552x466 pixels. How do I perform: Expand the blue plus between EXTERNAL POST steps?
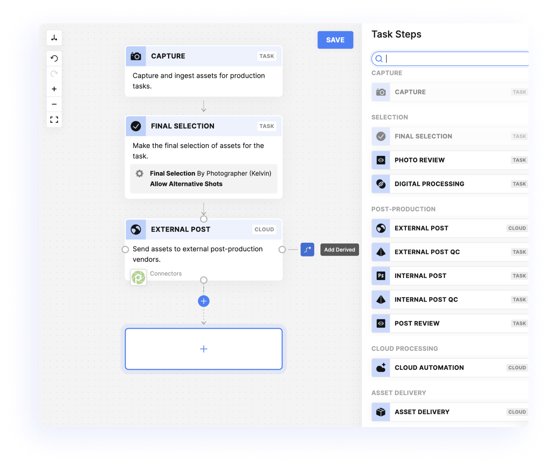click(203, 301)
